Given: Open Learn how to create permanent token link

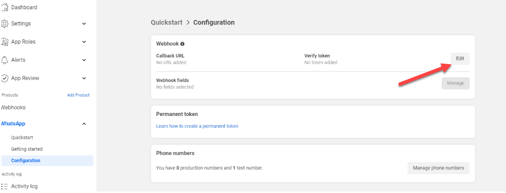Looking at the screenshot, I should (x=197, y=126).
